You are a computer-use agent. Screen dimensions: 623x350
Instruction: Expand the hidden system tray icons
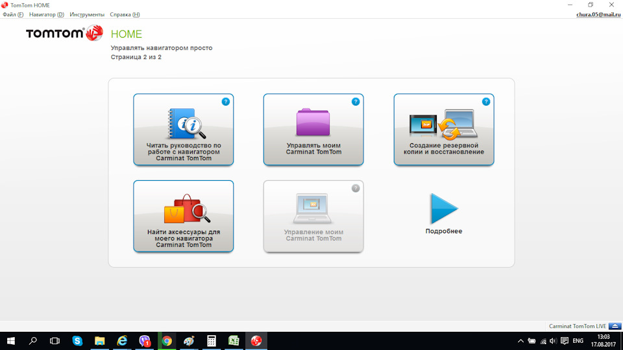click(x=520, y=341)
